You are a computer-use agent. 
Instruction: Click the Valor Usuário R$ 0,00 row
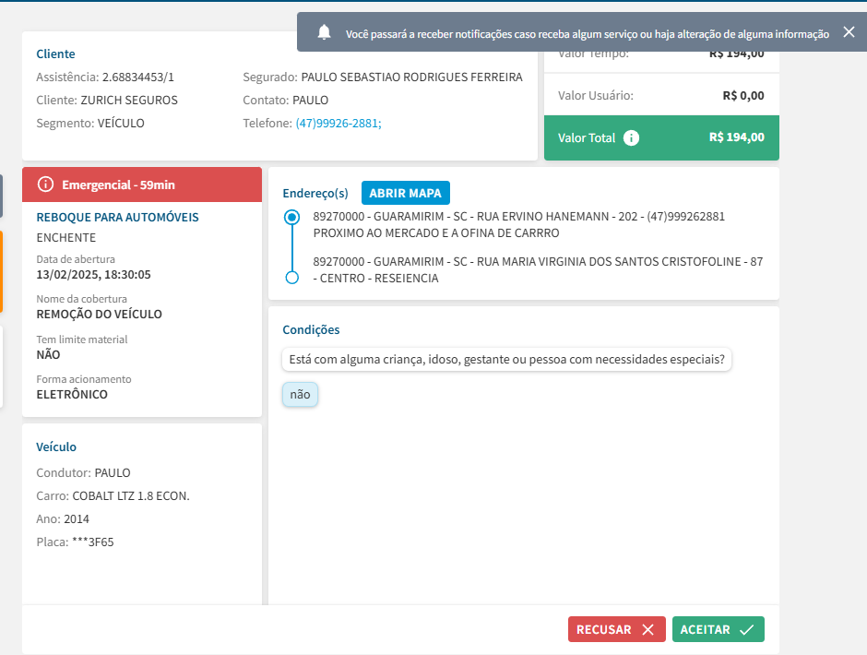pos(661,95)
